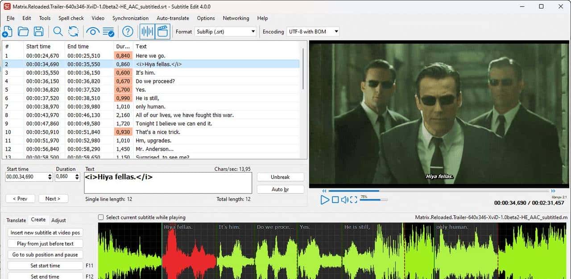The height and width of the screenshot is (279, 571).
Task: Open Find with the magnifier icon
Action: tap(58, 32)
